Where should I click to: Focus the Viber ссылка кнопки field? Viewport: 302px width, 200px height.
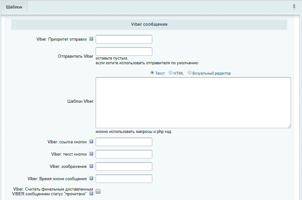(124, 142)
